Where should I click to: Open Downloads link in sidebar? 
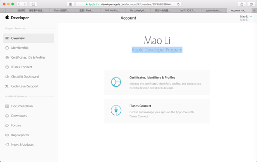coord(19,116)
